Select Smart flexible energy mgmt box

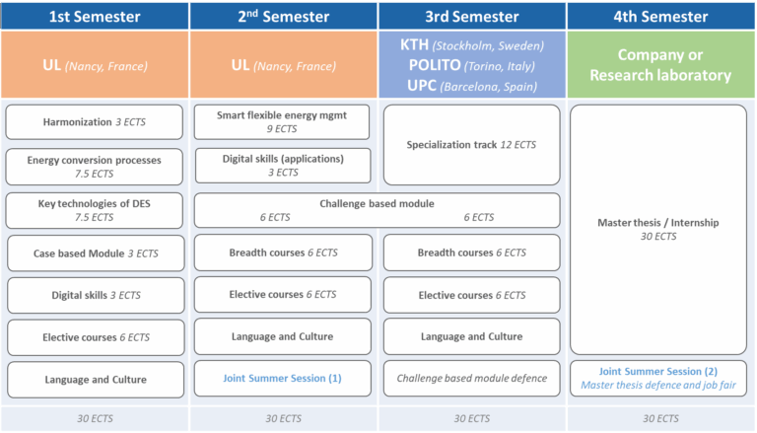pyautogui.click(x=282, y=121)
